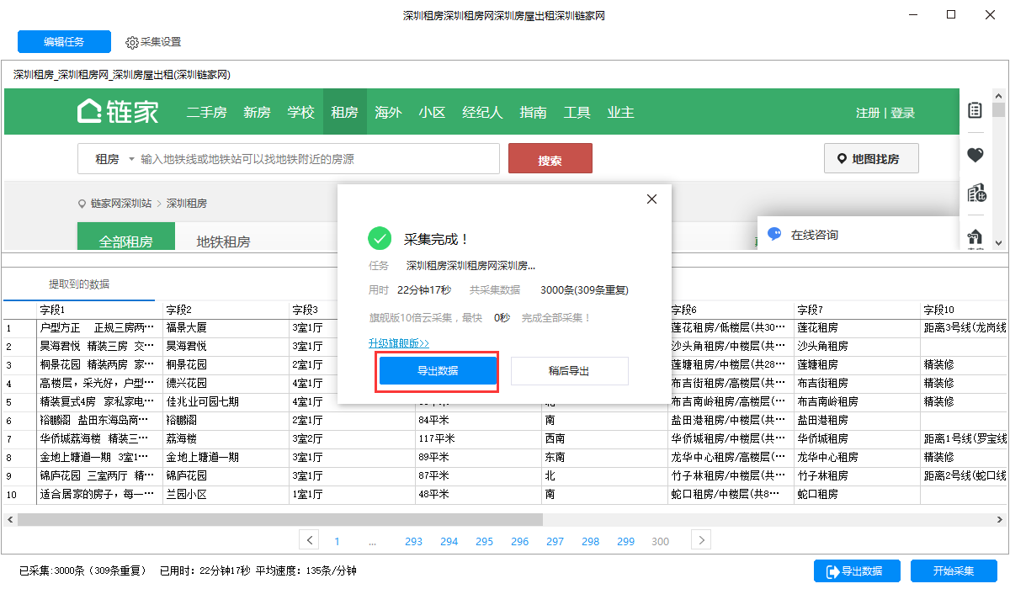Click the 稍后导出 button
Screen dimensions: 1010x589
(x=569, y=371)
